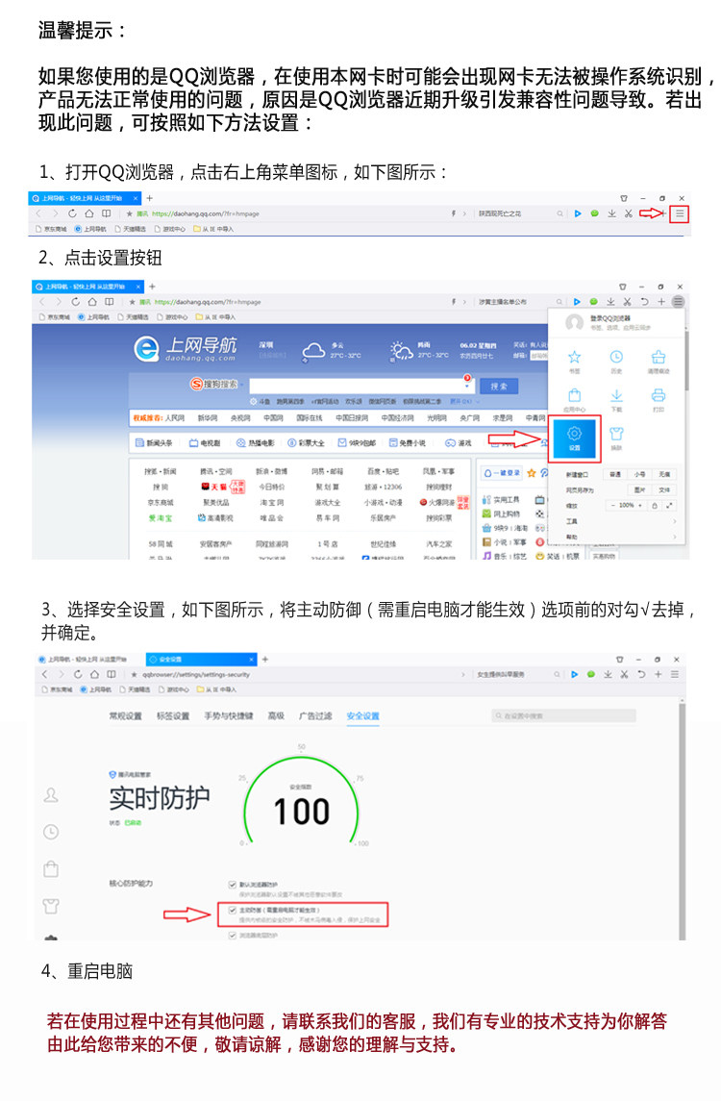Toggle the 默认浏览器防护 checkbox

[x=233, y=885]
